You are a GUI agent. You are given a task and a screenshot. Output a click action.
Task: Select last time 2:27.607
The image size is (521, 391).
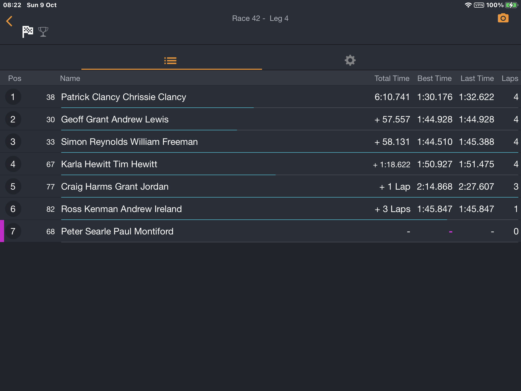pos(476,187)
